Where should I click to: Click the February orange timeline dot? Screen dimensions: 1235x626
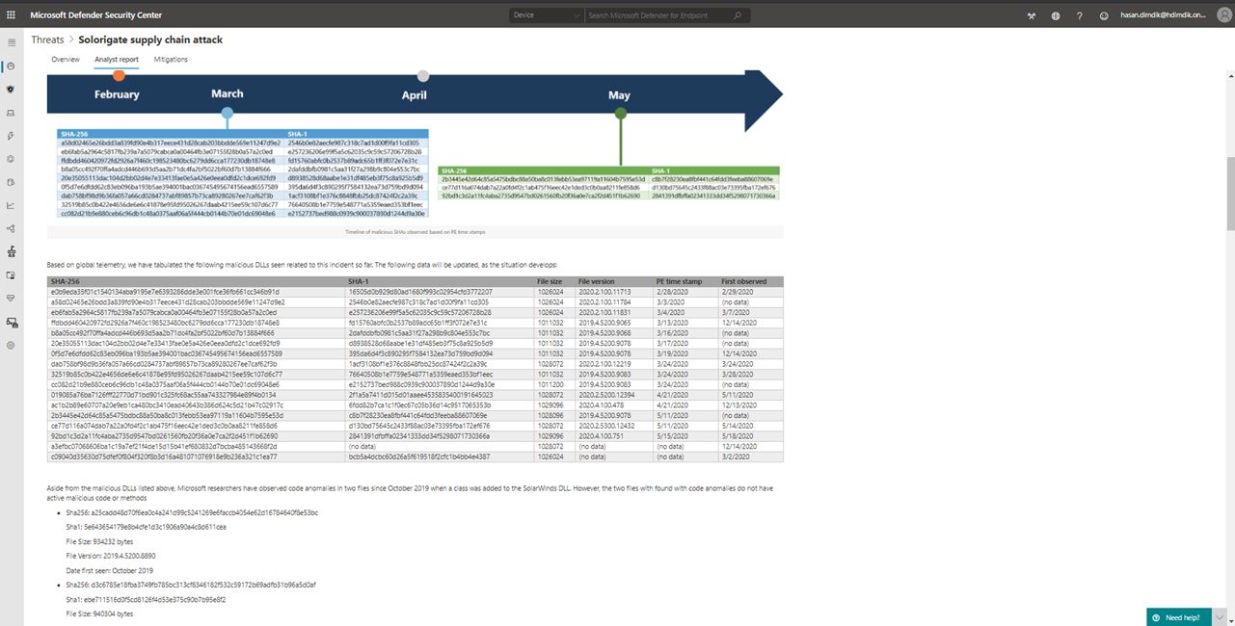click(x=119, y=75)
